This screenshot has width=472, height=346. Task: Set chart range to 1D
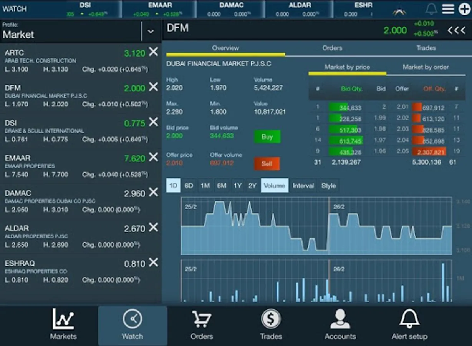point(173,186)
